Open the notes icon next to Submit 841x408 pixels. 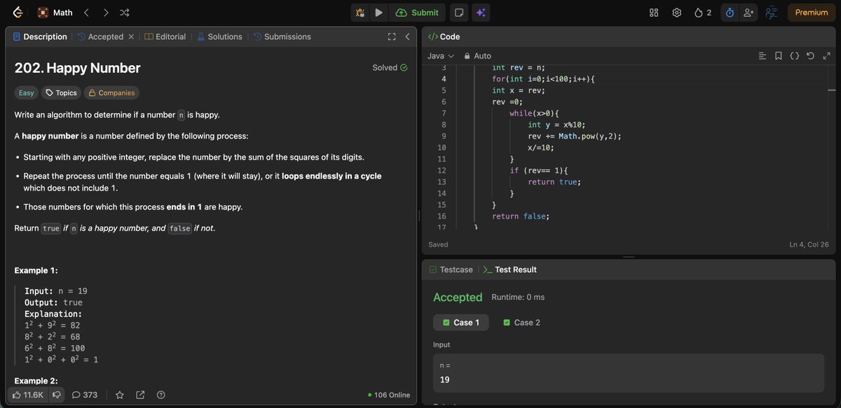tap(458, 13)
